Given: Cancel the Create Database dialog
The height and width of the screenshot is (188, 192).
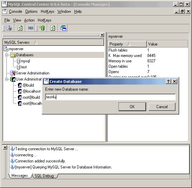Looking at the screenshot, I should [x=162, y=107].
